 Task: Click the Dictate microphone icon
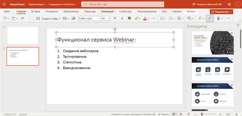(218, 18)
